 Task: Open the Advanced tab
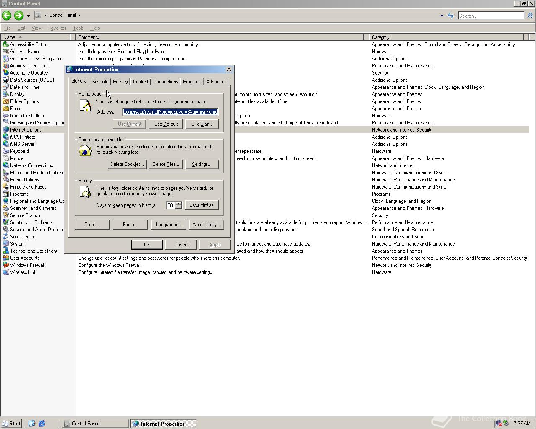[x=216, y=82]
